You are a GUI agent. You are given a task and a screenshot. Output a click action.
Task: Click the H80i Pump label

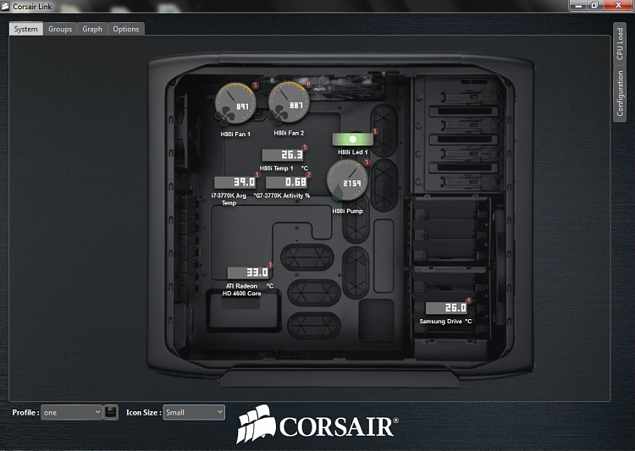(x=347, y=211)
